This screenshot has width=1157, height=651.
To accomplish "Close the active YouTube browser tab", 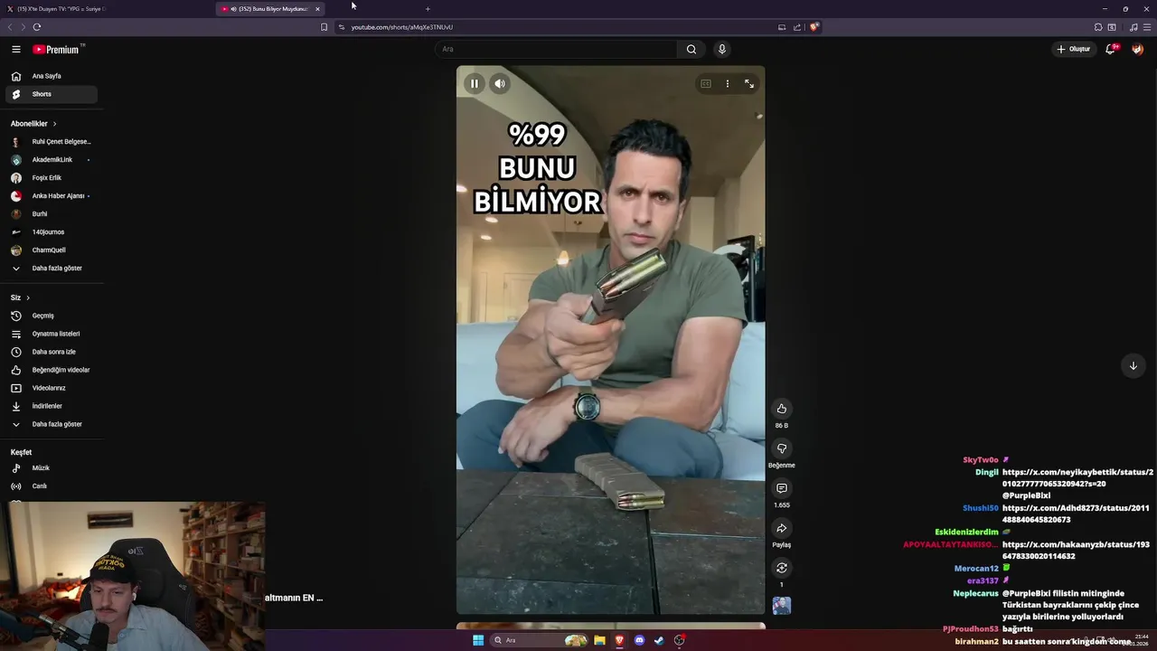I will coord(317,9).
